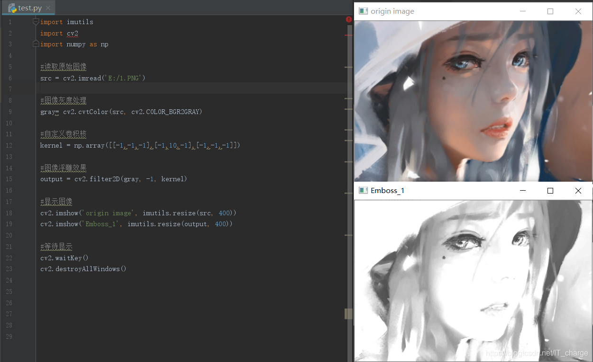Click the Emboss_1 title bar text

387,190
